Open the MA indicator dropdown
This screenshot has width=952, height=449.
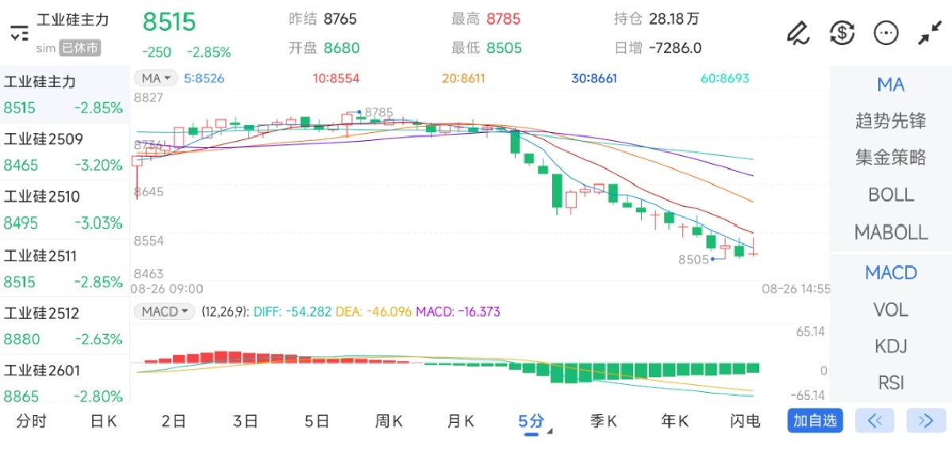pyautogui.click(x=155, y=78)
